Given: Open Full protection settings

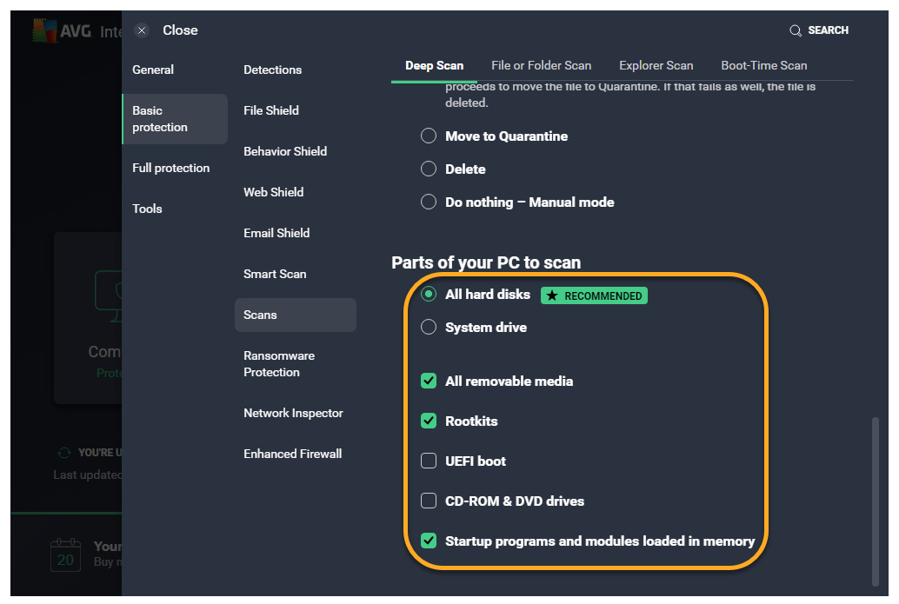Looking at the screenshot, I should click(x=170, y=168).
